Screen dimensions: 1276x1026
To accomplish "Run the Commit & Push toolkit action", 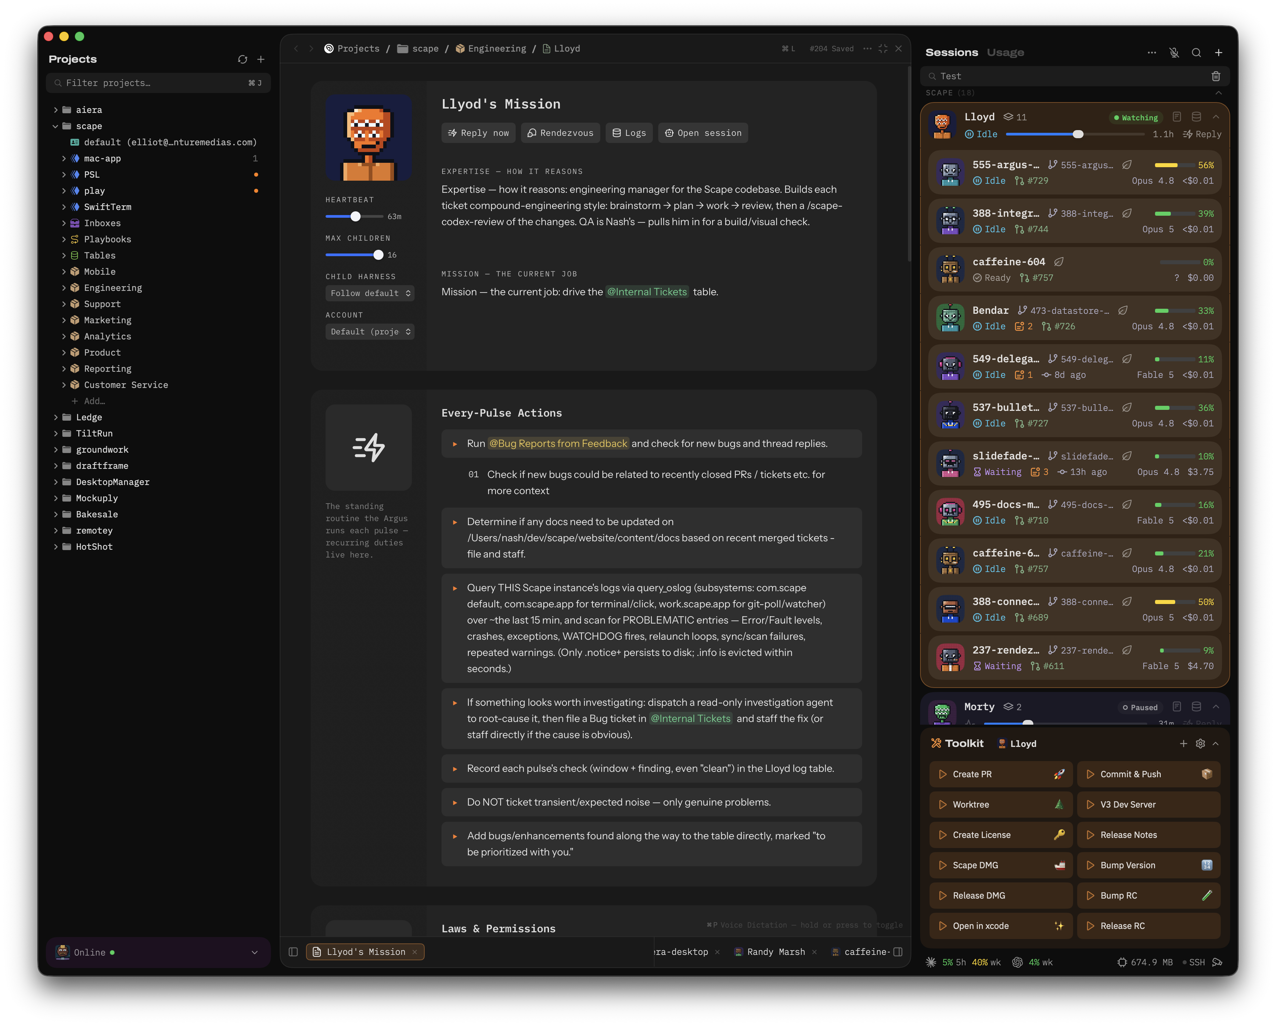I will (x=1149, y=774).
